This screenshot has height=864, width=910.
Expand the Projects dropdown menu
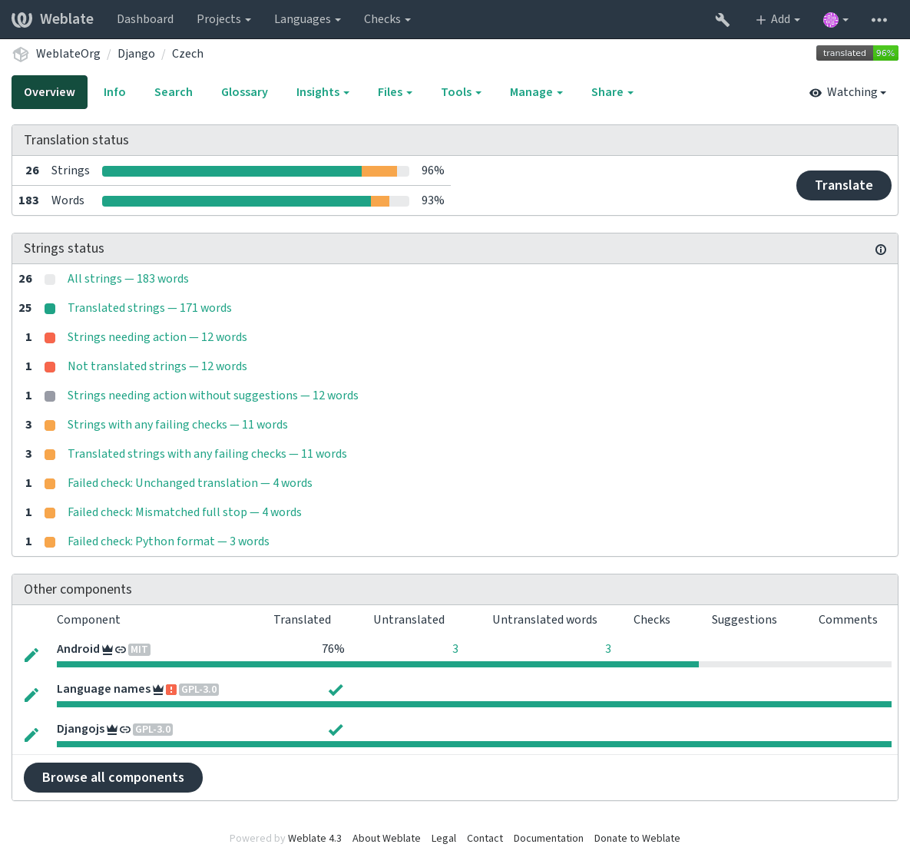pyautogui.click(x=224, y=19)
